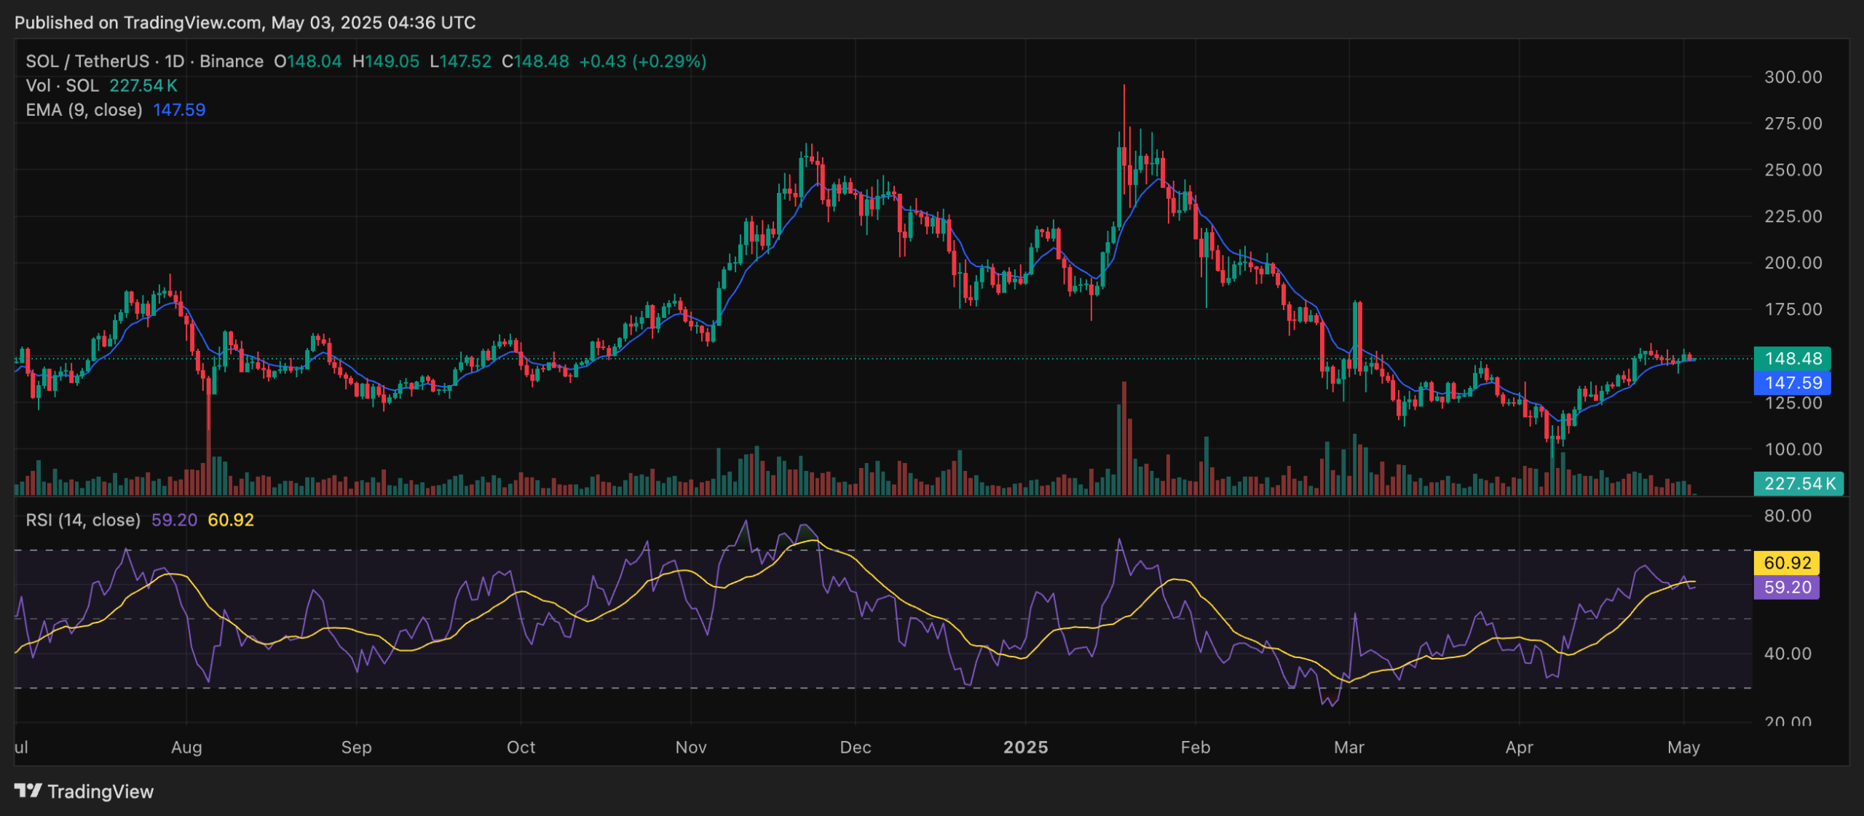The width and height of the screenshot is (1864, 816).
Task: Click the blue 147.59 EMA legend value
Action: (179, 110)
